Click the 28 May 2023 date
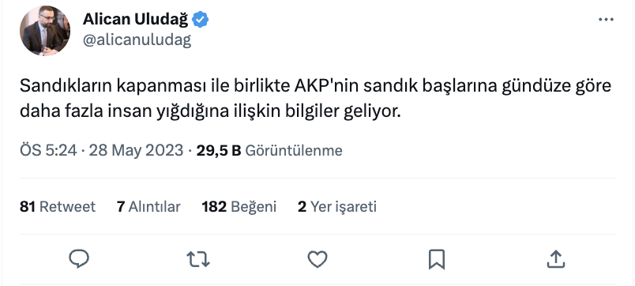Image resolution: width=635 pixels, height=286 pixels. (x=136, y=151)
